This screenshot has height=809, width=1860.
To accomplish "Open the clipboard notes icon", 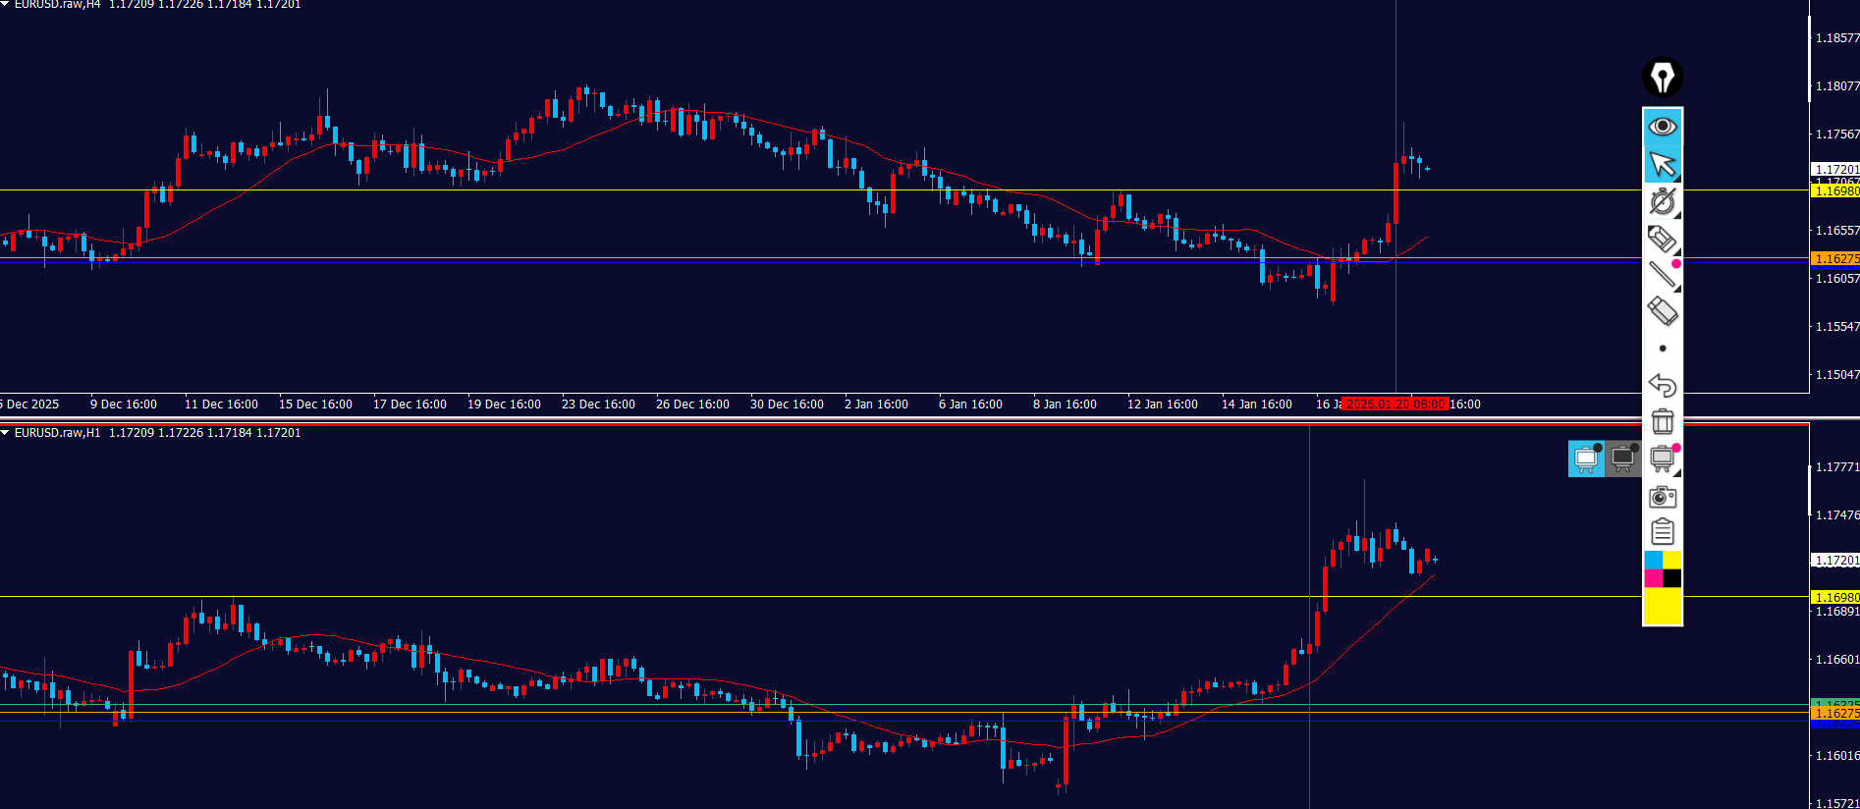I will tap(1662, 532).
